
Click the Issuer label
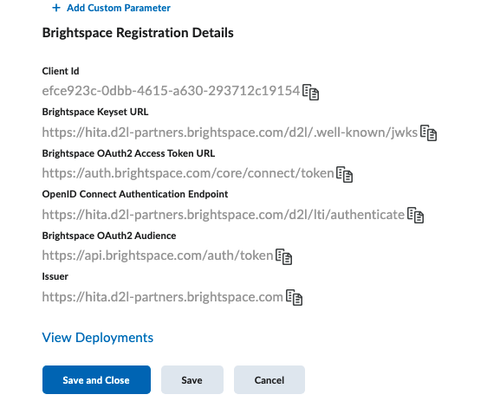pos(55,276)
